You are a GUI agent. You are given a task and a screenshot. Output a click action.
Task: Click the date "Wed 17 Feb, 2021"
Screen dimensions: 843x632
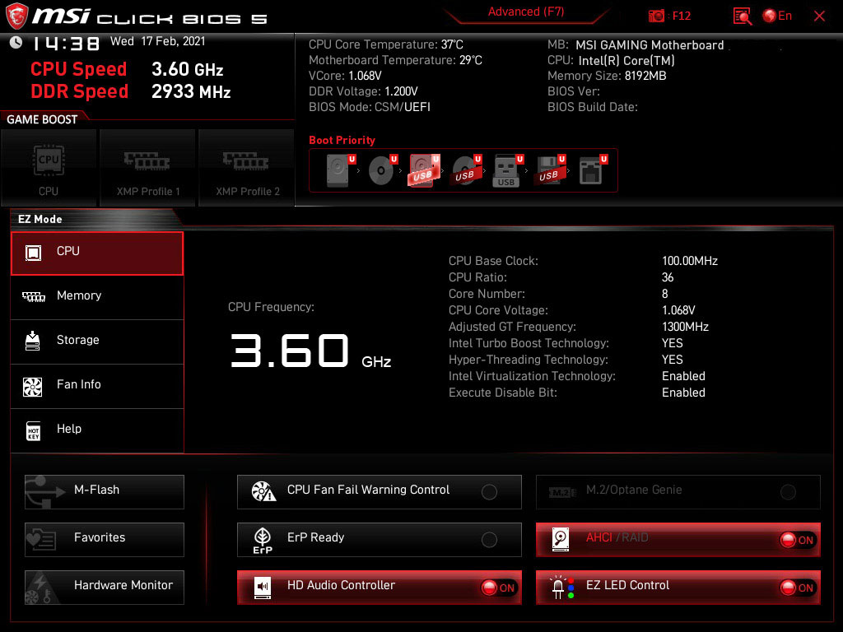pyautogui.click(x=157, y=41)
